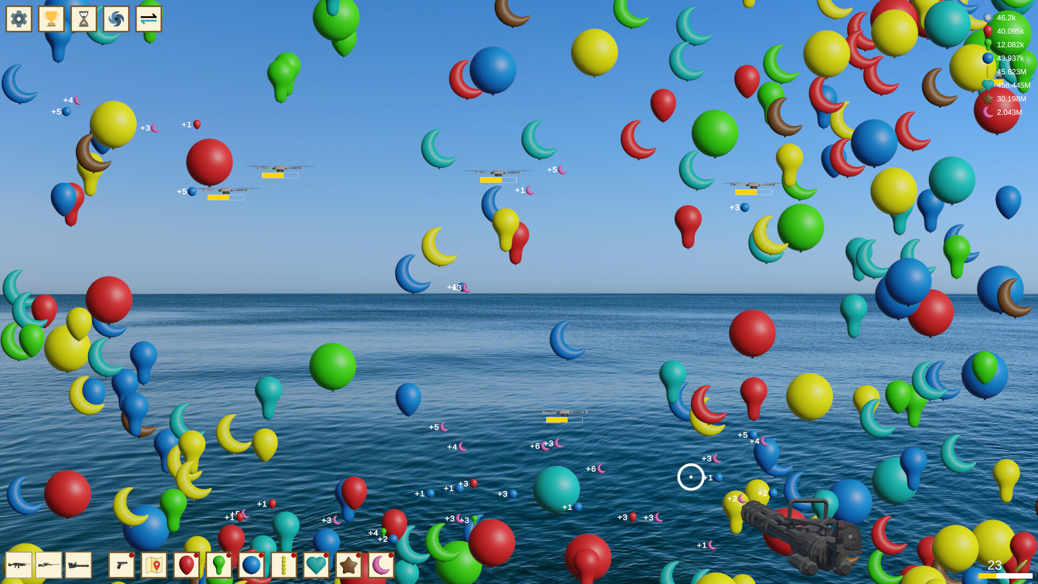Image resolution: width=1038 pixels, height=584 pixels.
Task: Open the yellow chain balloon upgrade
Action: 283,564
